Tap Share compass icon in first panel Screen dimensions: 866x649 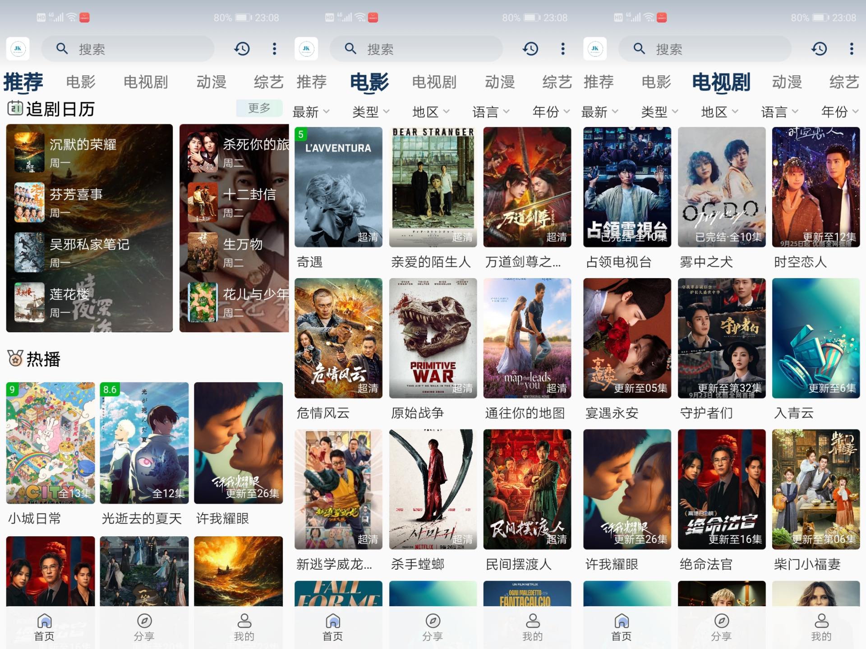coord(144,621)
